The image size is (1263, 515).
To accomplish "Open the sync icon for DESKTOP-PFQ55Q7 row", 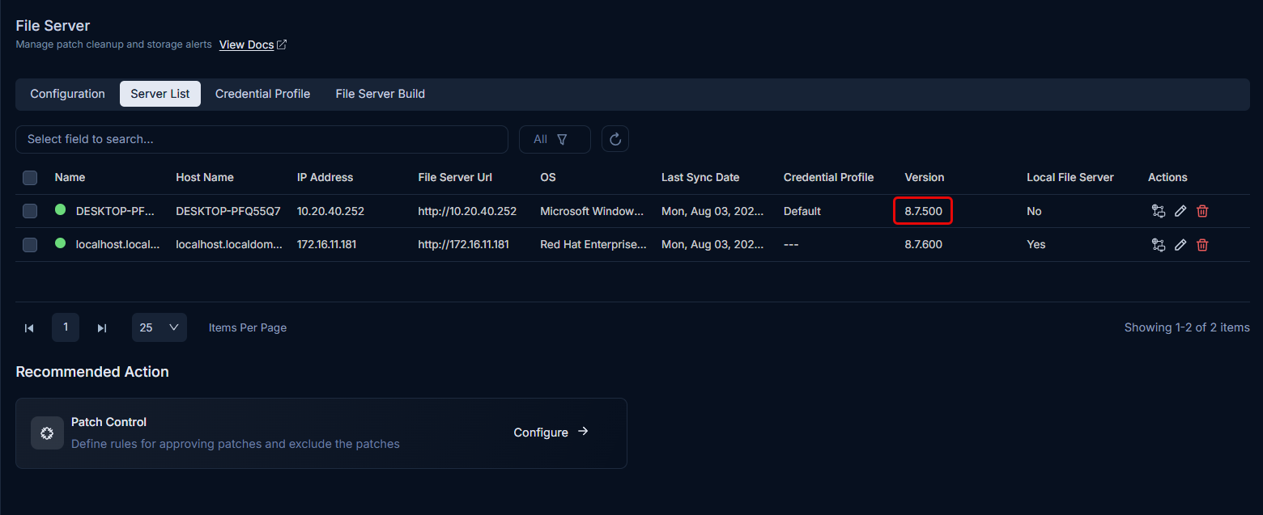I will click(x=1159, y=211).
